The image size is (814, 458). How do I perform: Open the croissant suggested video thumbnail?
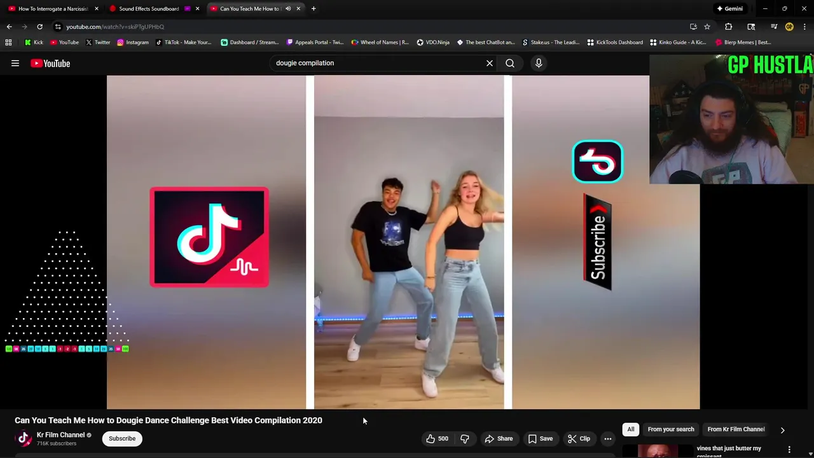coord(658,450)
